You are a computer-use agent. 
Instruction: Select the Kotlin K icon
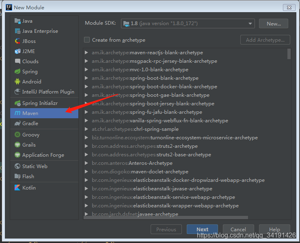17,188
